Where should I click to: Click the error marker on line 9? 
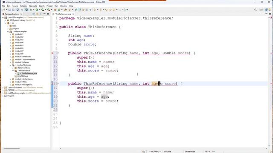point(52,53)
